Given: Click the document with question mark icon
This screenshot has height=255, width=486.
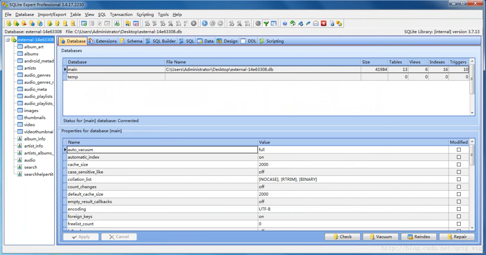Looking at the screenshot, I should click(x=332, y=23).
